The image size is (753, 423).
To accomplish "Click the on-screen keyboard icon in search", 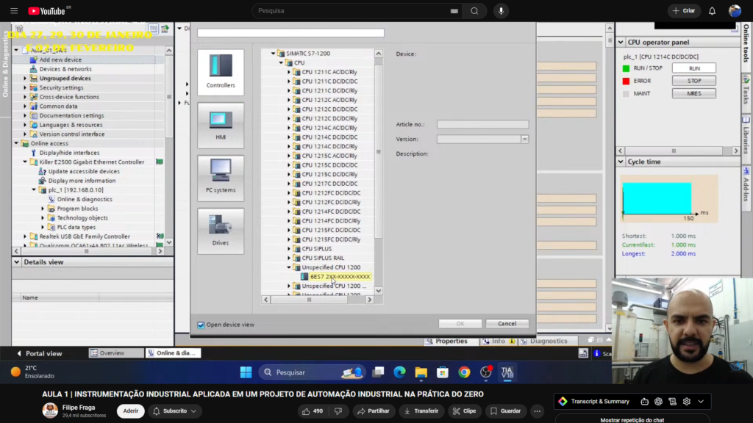I will pos(454,11).
